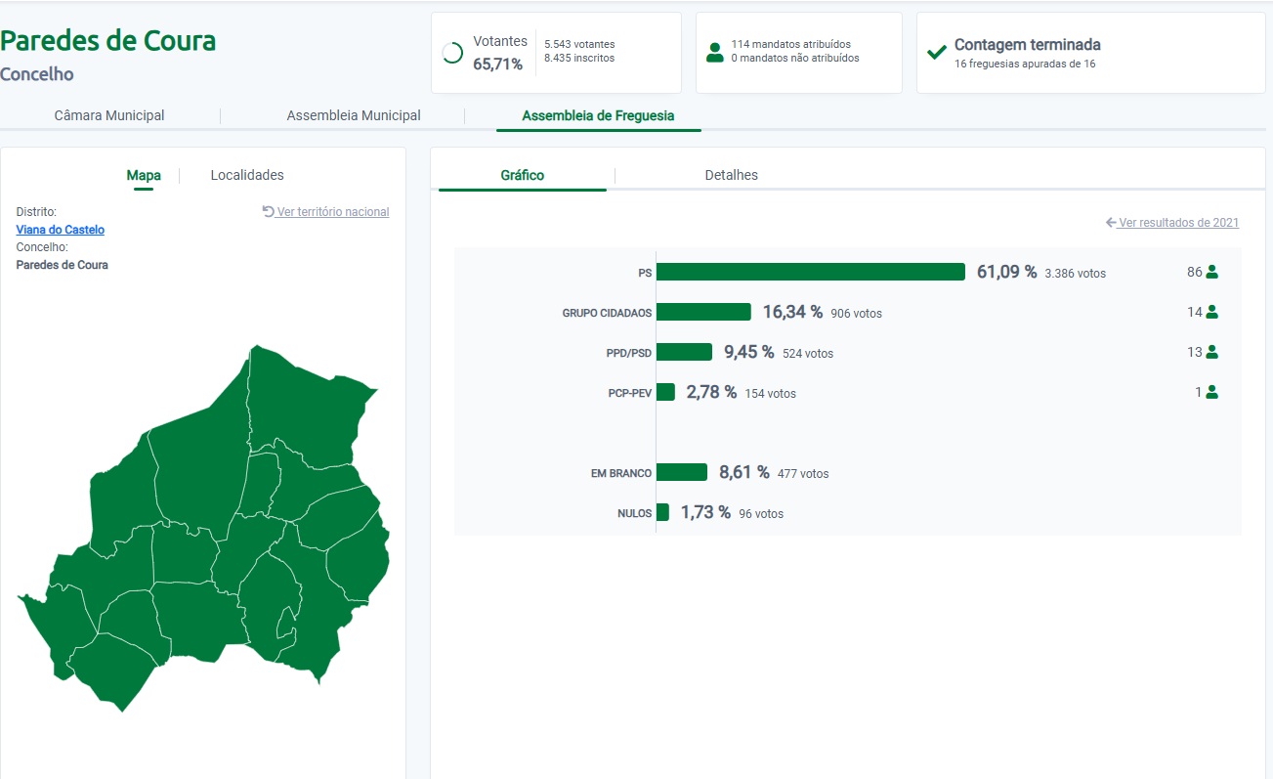
Task: Switch to the Câmara Municipal tab
Action: 109,115
